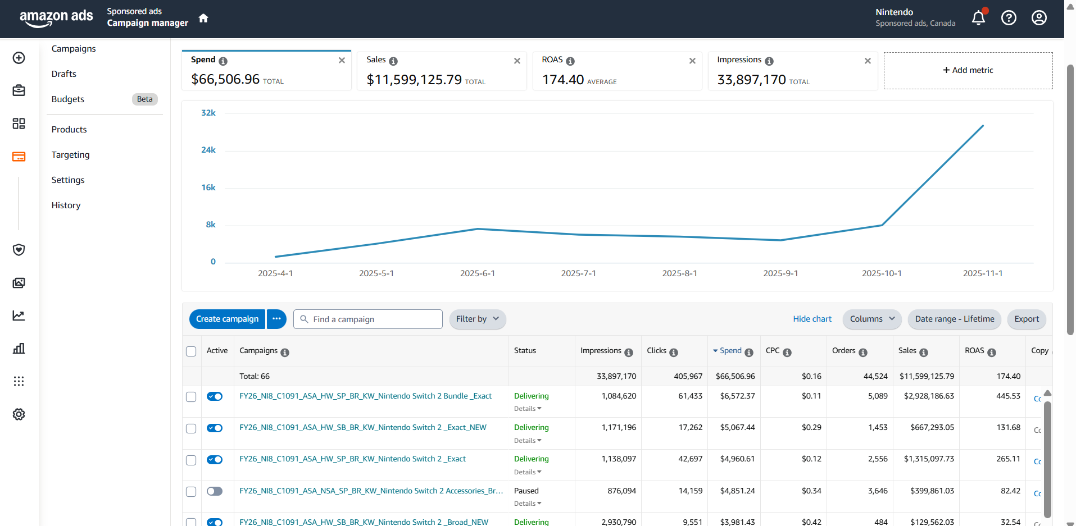Open the settings gear icon in sidebar

click(x=19, y=414)
